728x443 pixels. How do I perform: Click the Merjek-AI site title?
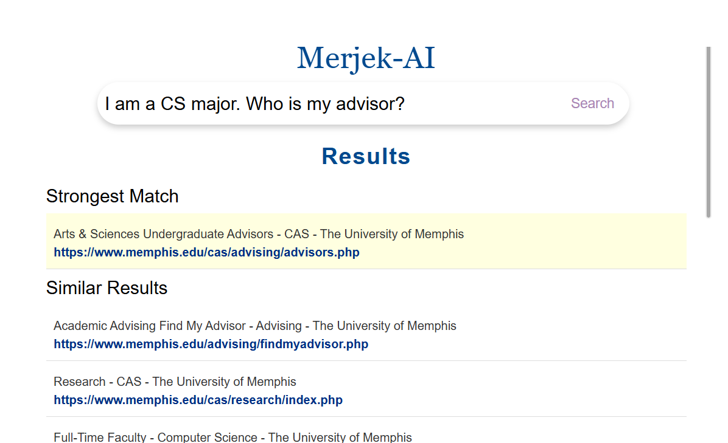[x=366, y=59]
